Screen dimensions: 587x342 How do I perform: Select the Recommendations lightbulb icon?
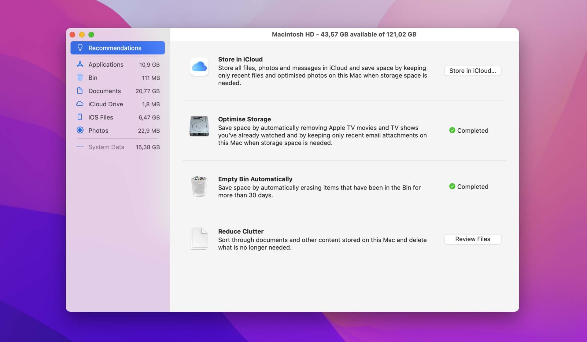[x=80, y=48]
